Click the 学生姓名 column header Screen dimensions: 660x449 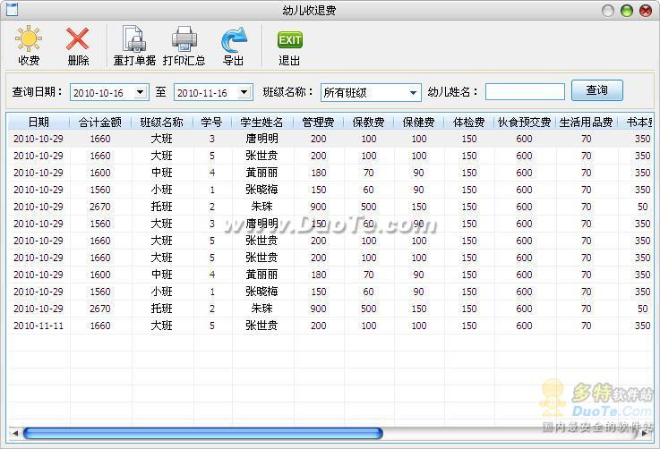[261, 122]
